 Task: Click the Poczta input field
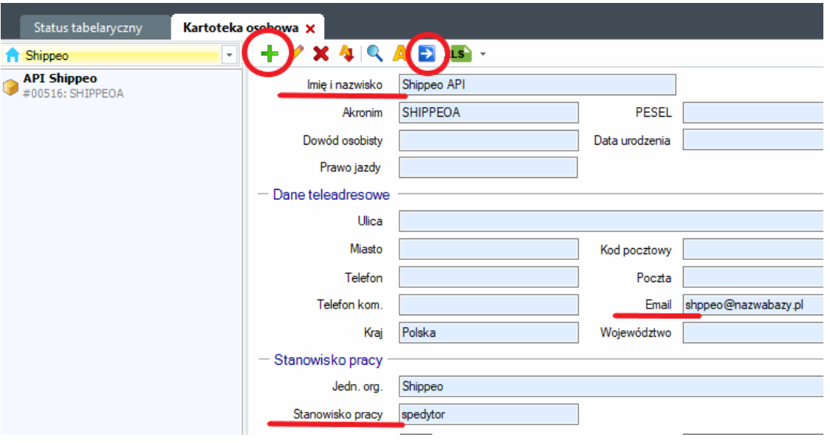[754, 278]
